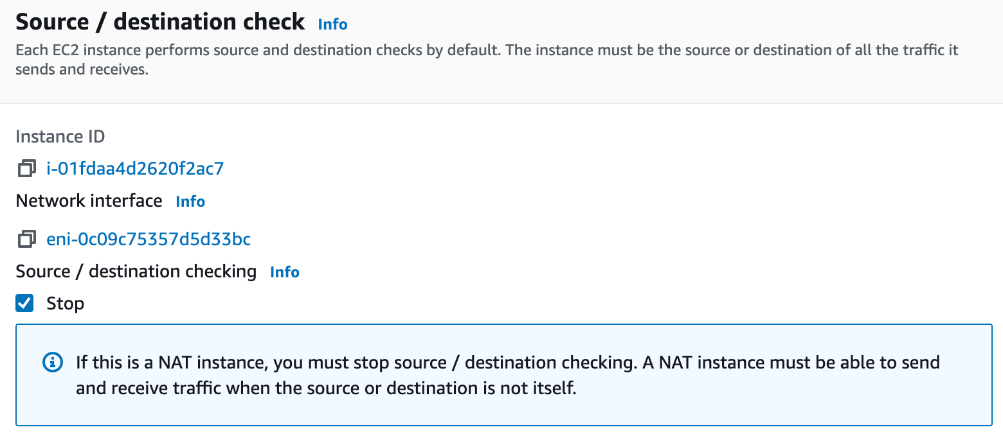Screen dimensions: 1003x434
Task: Open instance i-01fdaa4d2620f2ac7 details
Action: pyautogui.click(x=135, y=168)
